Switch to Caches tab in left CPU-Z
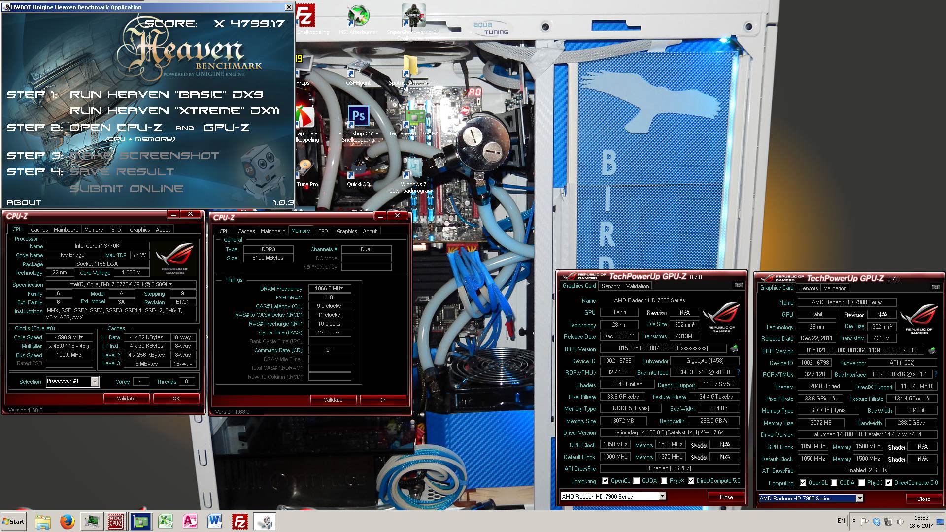The width and height of the screenshot is (946, 532). coord(39,230)
